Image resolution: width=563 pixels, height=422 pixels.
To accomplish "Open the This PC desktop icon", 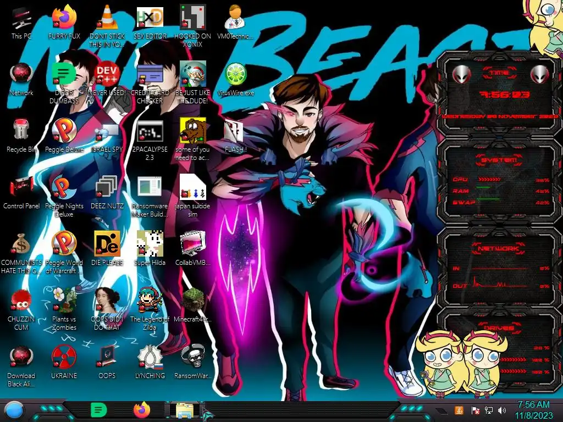I will click(21, 23).
